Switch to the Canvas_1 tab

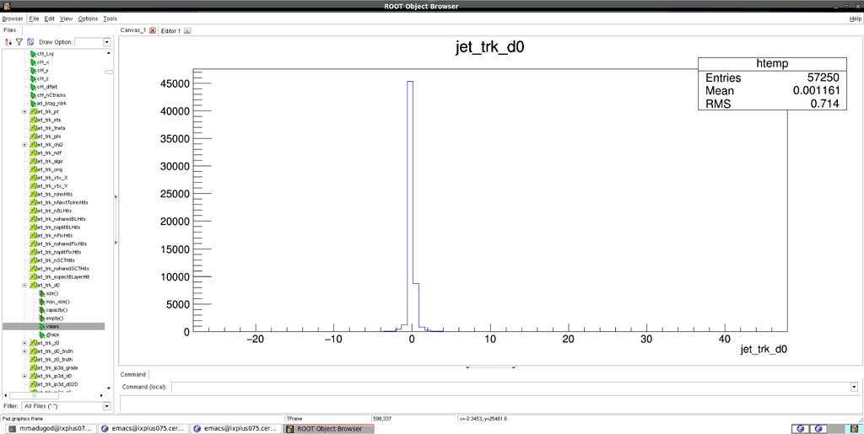133,31
